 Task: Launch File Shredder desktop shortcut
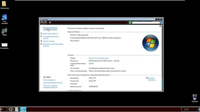click(x=5, y=19)
